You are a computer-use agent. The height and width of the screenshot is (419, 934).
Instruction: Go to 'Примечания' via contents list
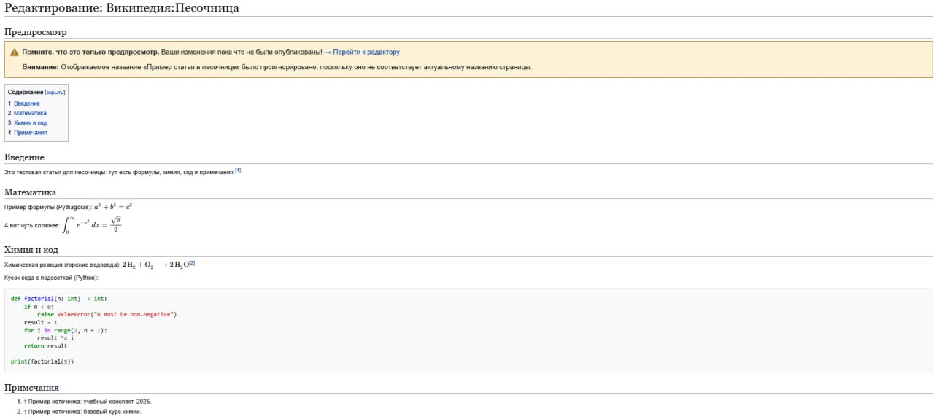click(x=30, y=133)
